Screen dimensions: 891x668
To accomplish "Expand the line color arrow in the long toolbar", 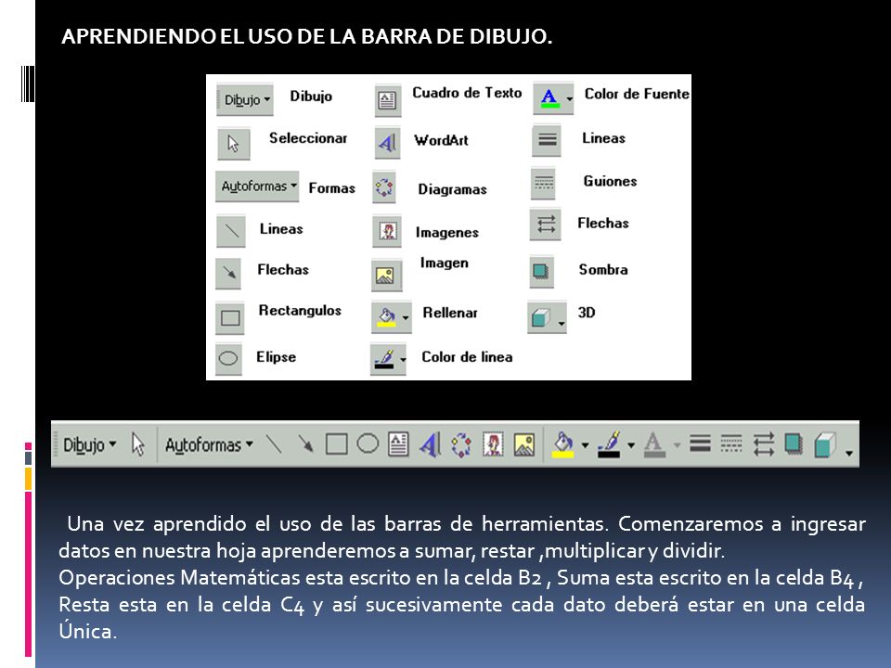I will [x=631, y=446].
